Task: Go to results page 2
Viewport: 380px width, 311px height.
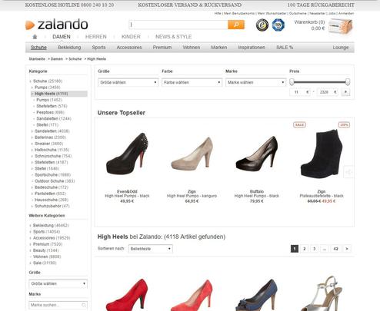Action: pos(305,249)
